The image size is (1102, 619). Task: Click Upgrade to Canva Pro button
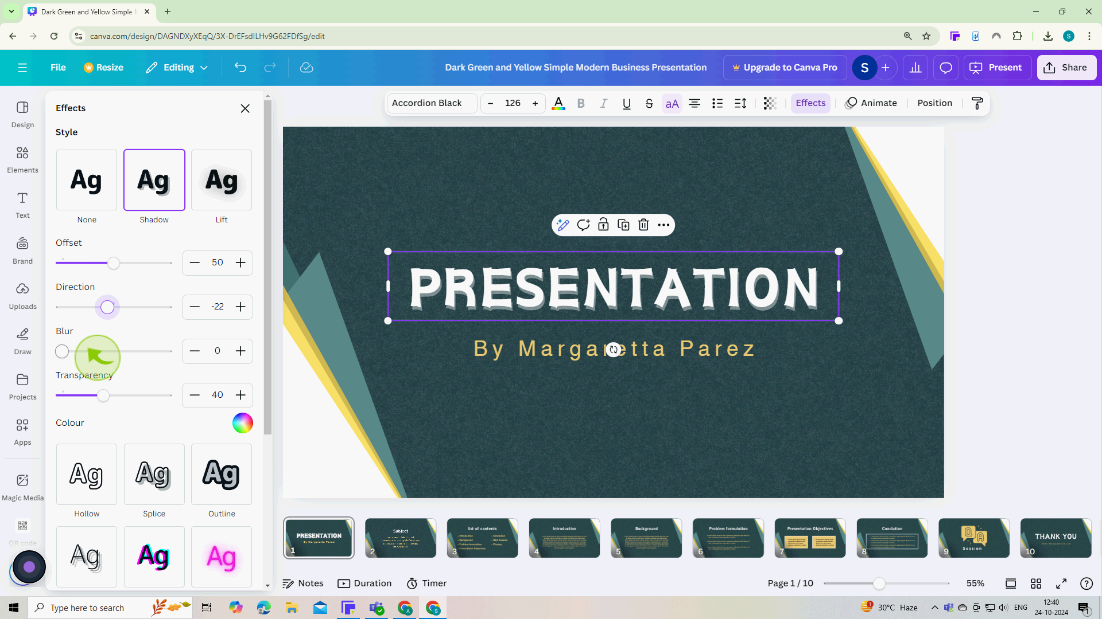coord(784,67)
